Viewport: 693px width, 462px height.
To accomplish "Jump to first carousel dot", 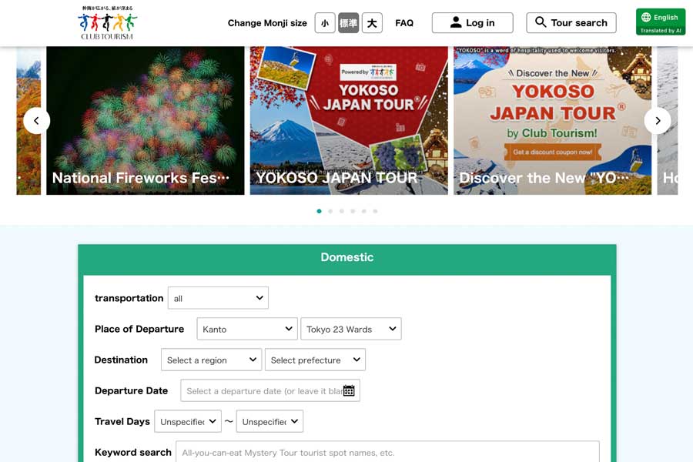I will click(319, 211).
